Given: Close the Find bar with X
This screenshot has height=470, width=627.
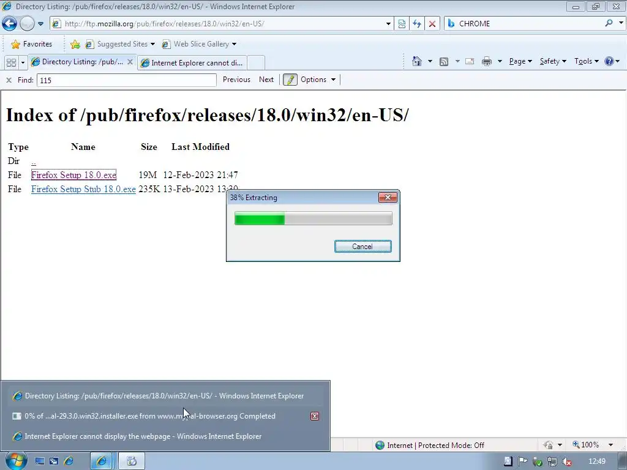Looking at the screenshot, I should (x=9, y=80).
